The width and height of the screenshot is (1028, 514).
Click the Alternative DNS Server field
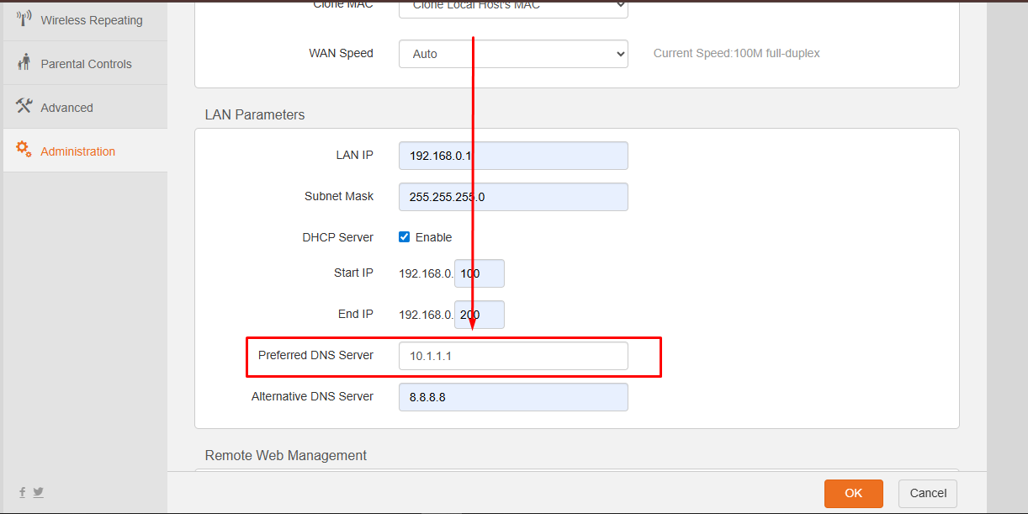pos(513,397)
